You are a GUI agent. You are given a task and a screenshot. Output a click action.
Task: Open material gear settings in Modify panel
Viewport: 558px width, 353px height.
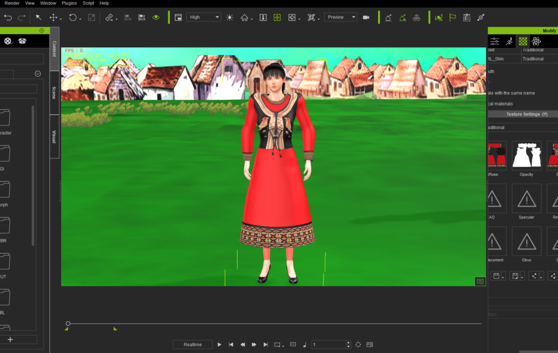[x=536, y=41]
